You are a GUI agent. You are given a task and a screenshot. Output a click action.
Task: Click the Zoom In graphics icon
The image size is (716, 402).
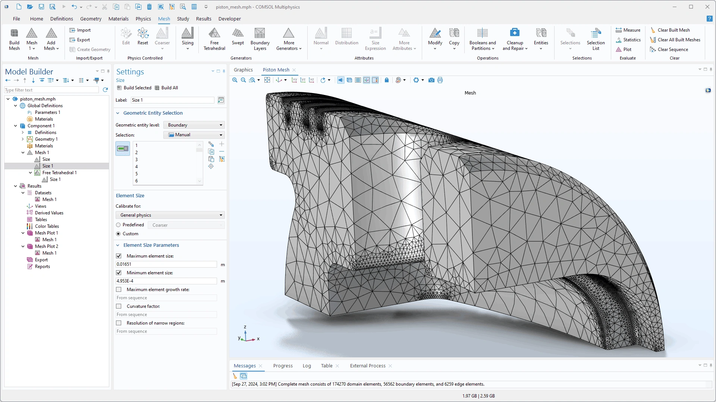[235, 80]
